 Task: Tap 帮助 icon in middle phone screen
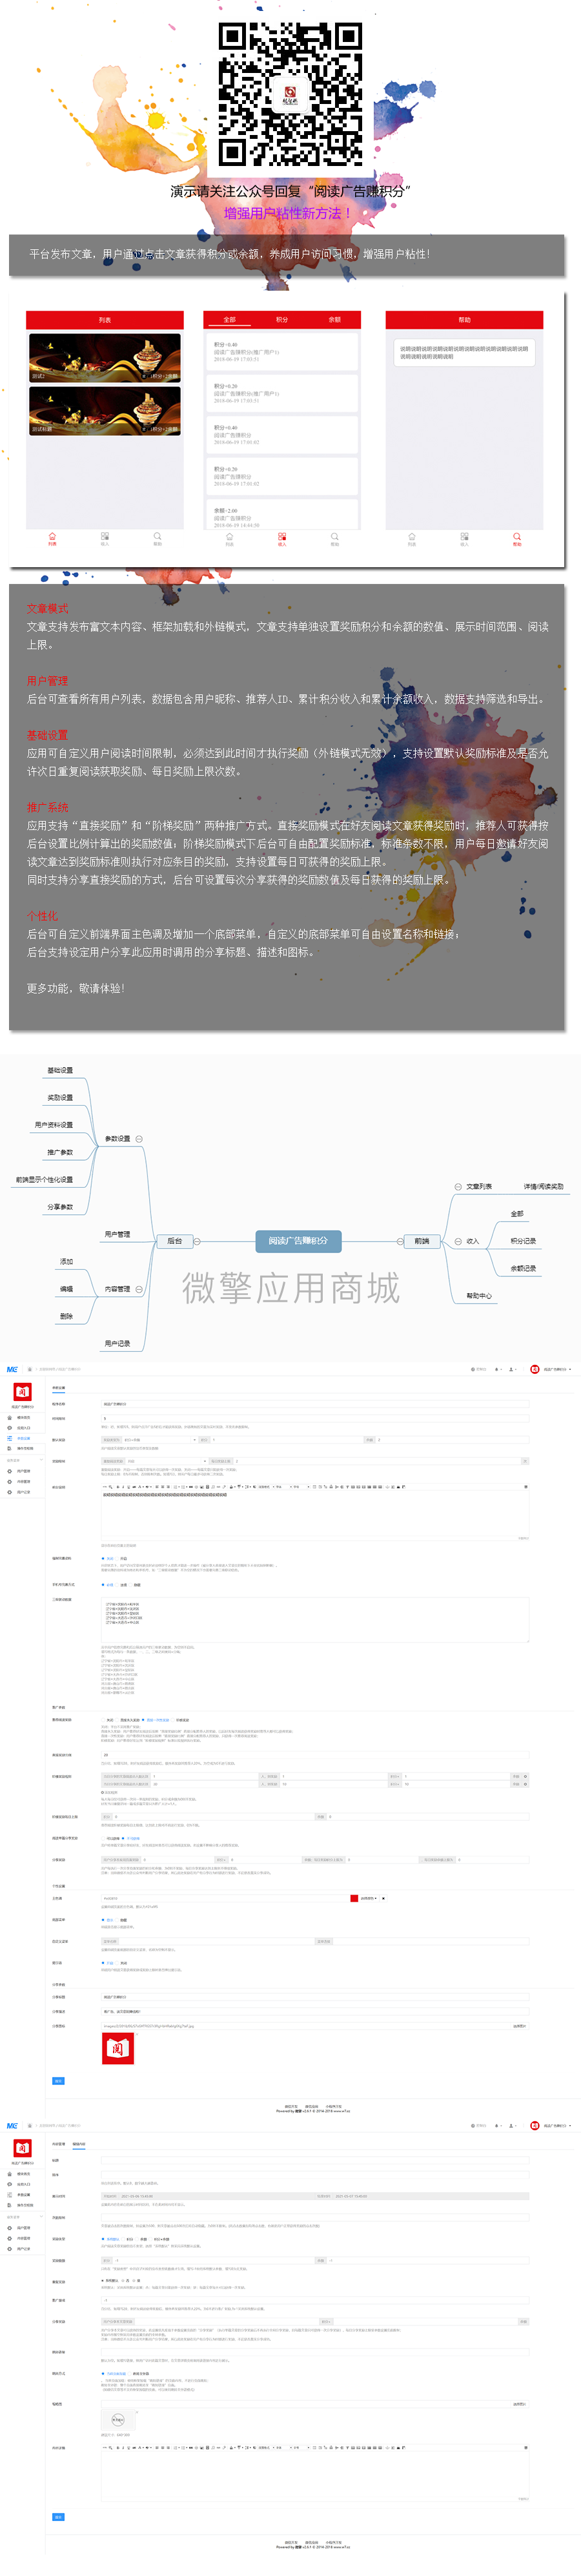coord(334,538)
